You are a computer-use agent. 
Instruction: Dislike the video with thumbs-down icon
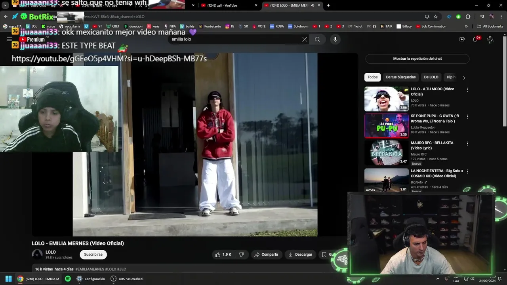[241, 255]
